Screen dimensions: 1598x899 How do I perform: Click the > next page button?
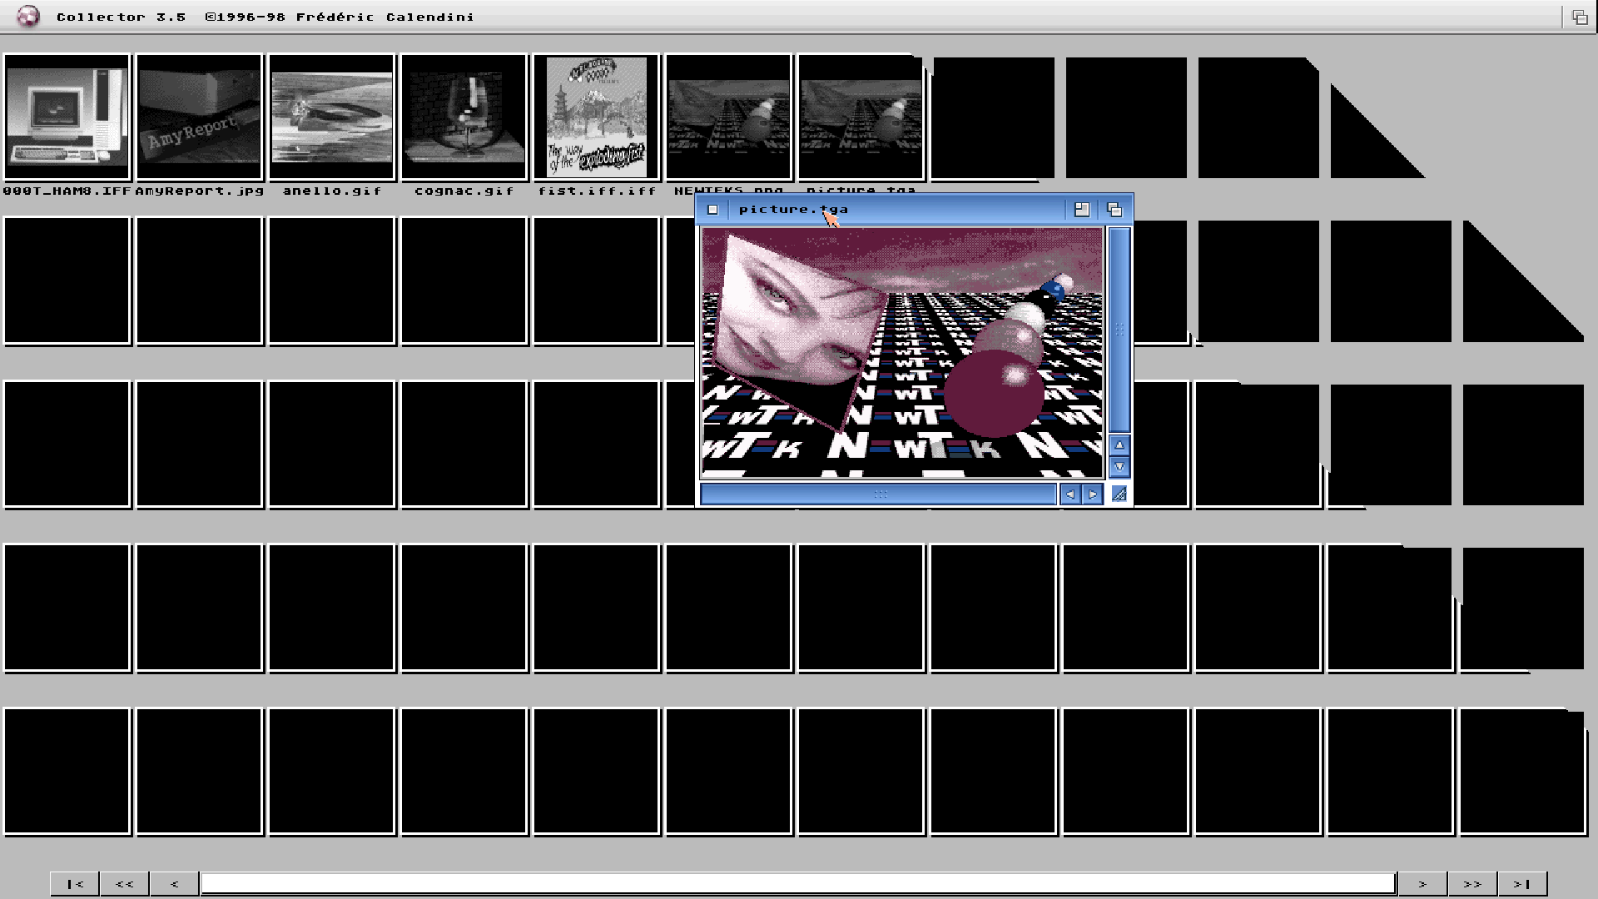click(x=1423, y=883)
